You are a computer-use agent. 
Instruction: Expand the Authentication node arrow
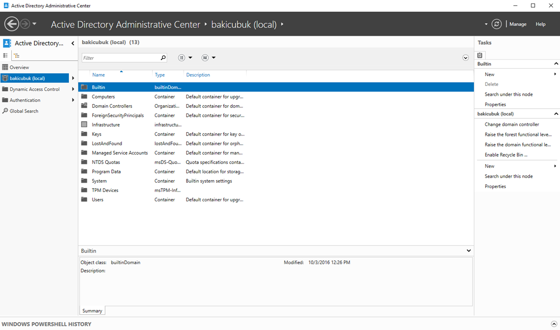tap(73, 100)
